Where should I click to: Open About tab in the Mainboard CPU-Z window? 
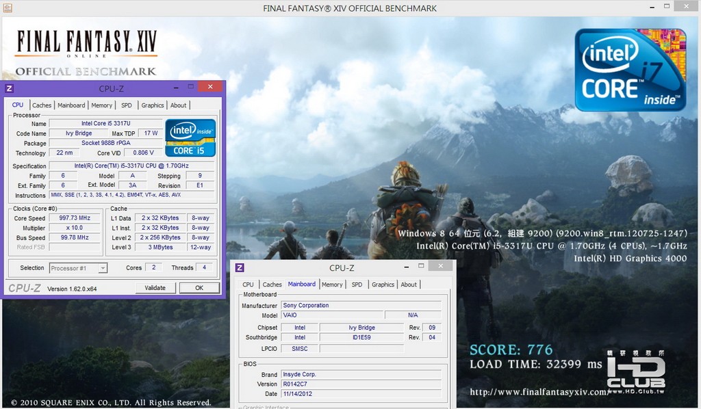(x=408, y=285)
